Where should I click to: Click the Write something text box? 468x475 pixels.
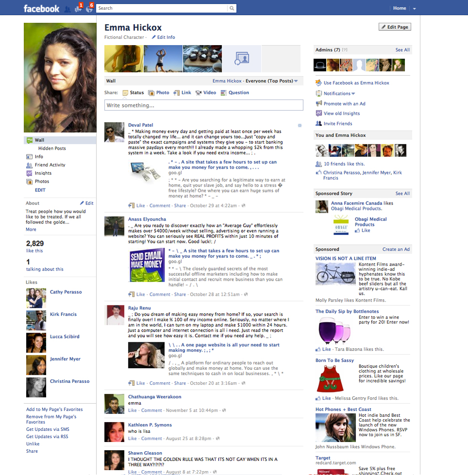[204, 105]
